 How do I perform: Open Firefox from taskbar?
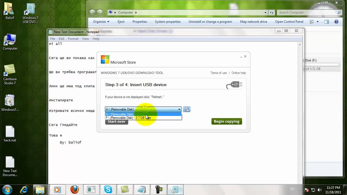[x=74, y=189]
